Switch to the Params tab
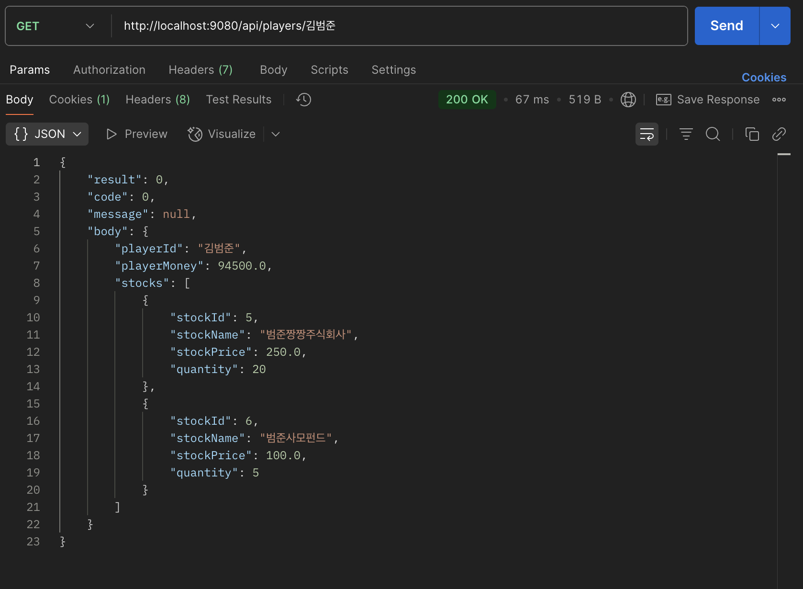Viewport: 803px width, 589px height. (x=30, y=70)
